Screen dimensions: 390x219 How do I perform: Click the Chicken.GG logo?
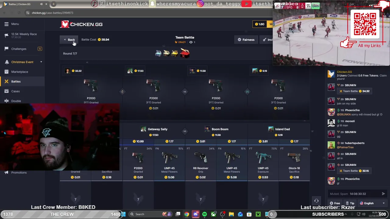(81, 24)
